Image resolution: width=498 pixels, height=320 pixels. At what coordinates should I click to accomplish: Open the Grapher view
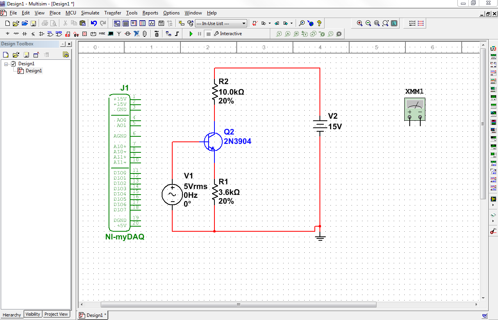pyautogui.click(x=152, y=23)
